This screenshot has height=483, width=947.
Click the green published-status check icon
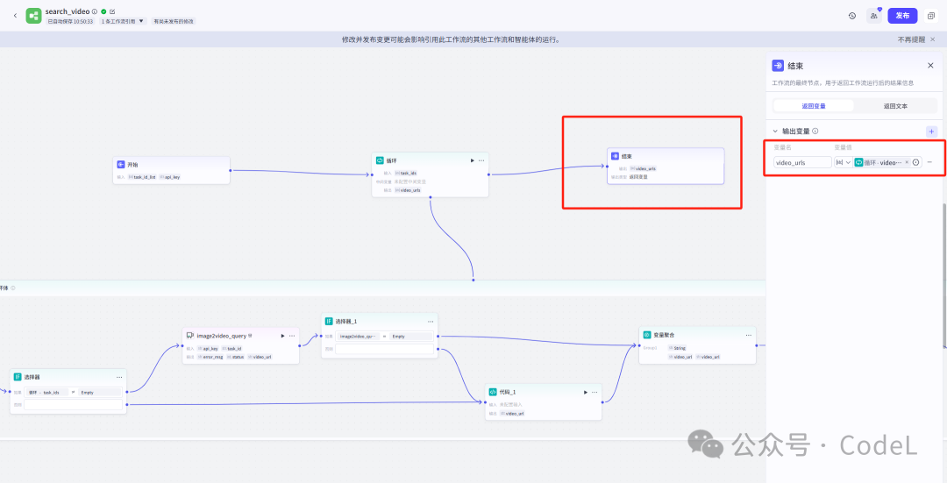(103, 11)
